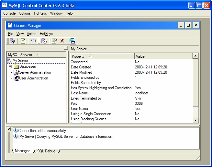The height and width of the screenshot is (167, 212).
Task: Click the yellow Databases folder icon
Action: pyautogui.click(x=16, y=66)
